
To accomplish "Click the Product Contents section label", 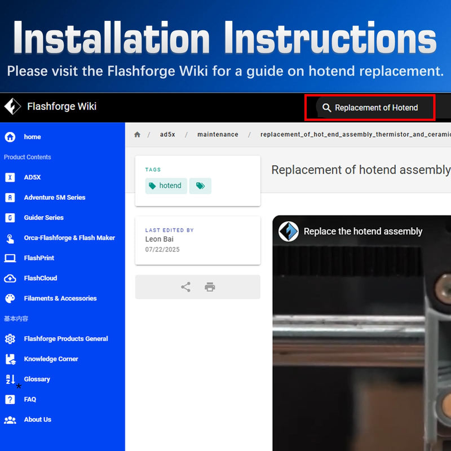I will click(27, 157).
